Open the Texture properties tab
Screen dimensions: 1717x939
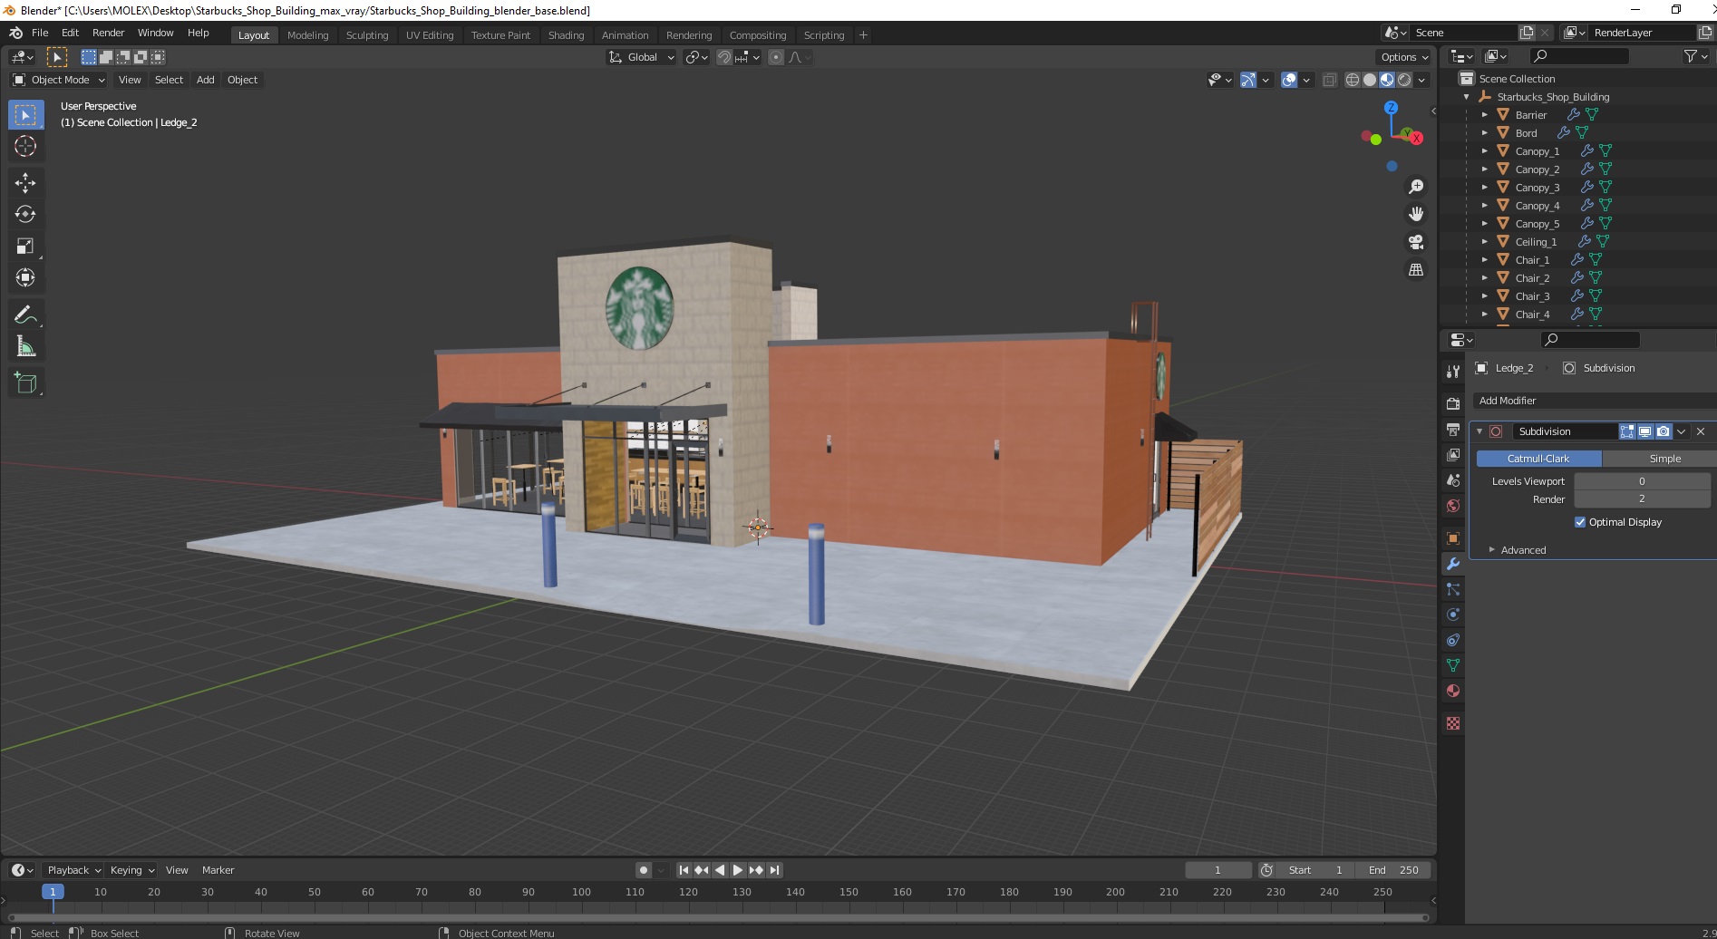[1453, 723]
